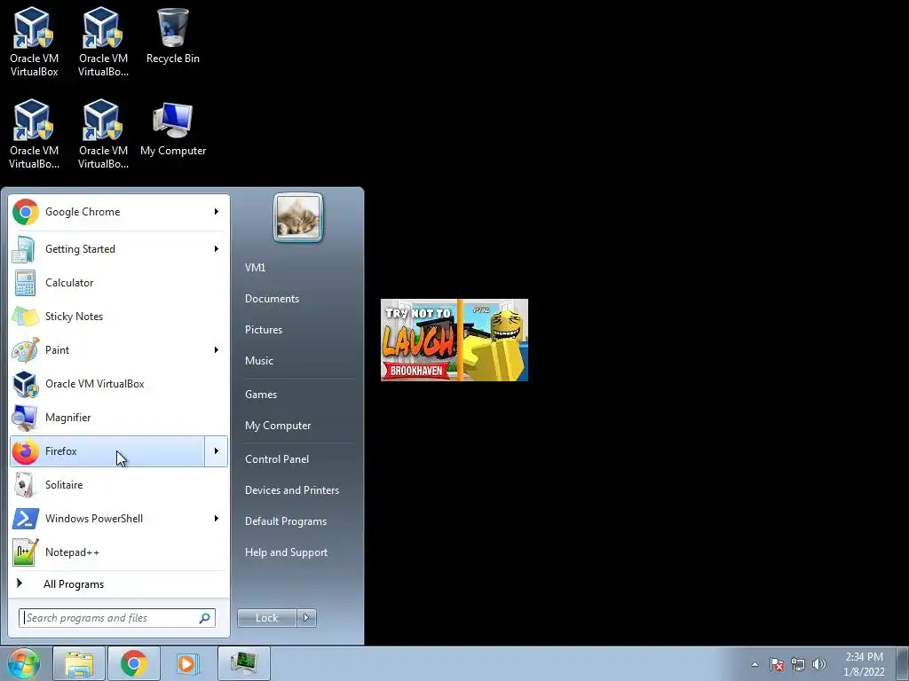Open Games from Start menu
909x681 pixels.
point(261,395)
